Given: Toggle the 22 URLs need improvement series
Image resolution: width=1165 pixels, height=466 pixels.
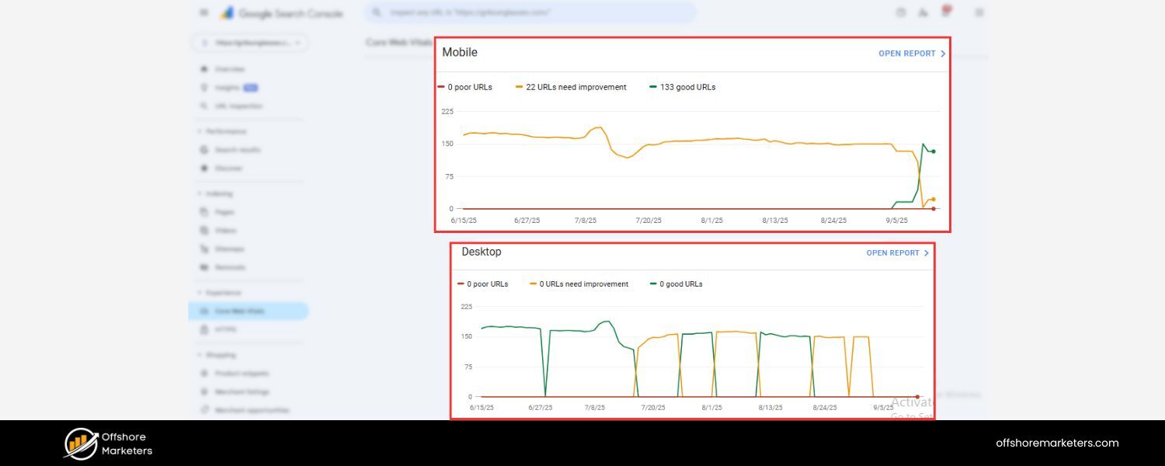Looking at the screenshot, I should click(x=572, y=87).
